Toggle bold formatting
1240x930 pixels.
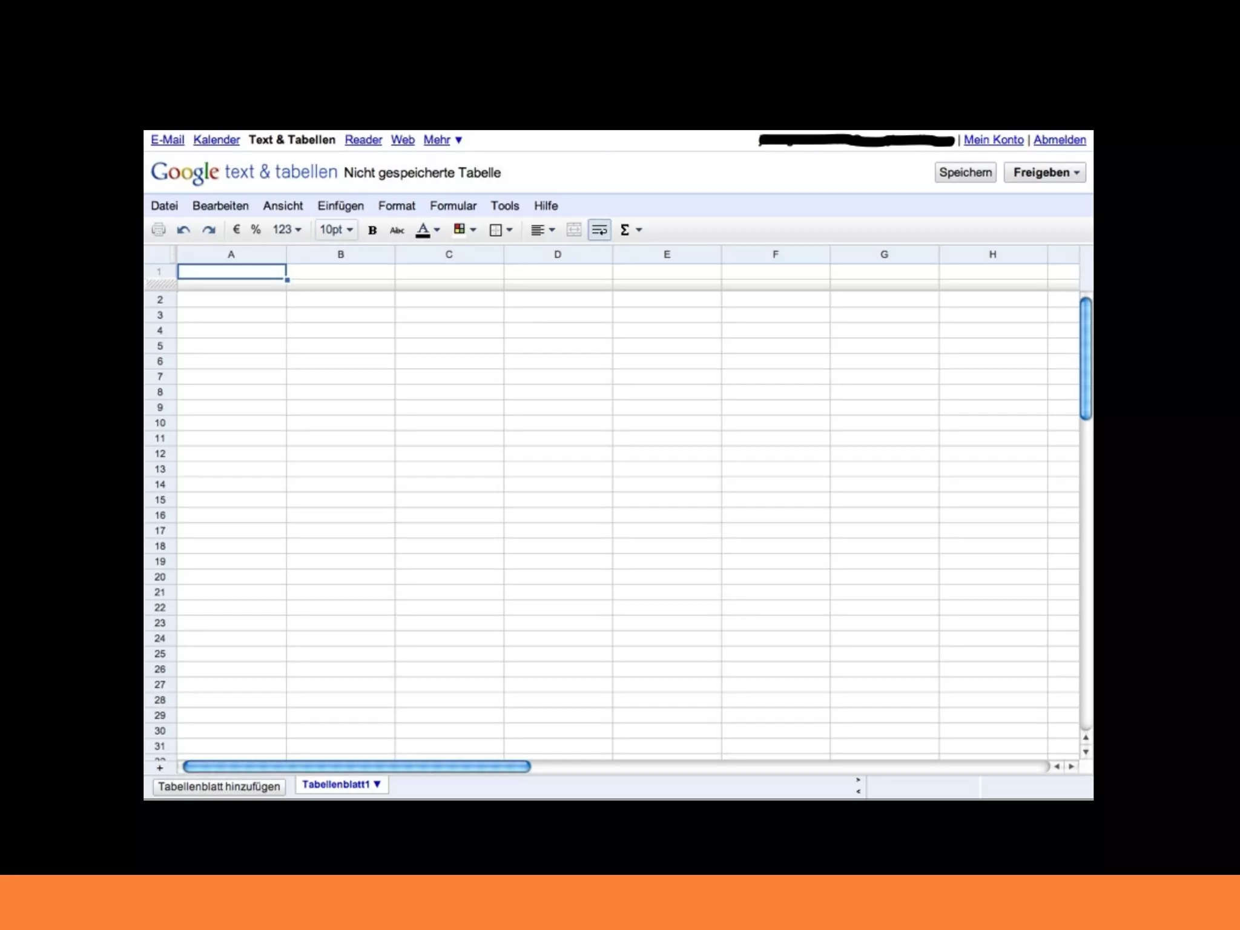coord(372,230)
